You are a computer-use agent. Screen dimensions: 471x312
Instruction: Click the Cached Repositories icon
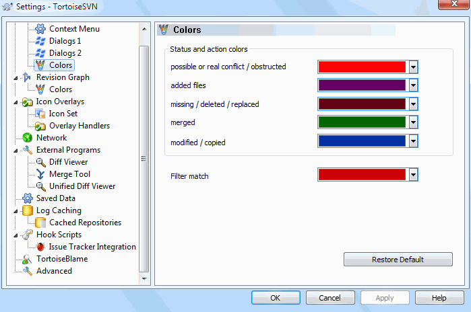click(40, 223)
